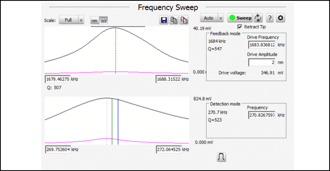The image size is (330, 171).
Task: Open sweep settings gear
Action: point(280,18)
